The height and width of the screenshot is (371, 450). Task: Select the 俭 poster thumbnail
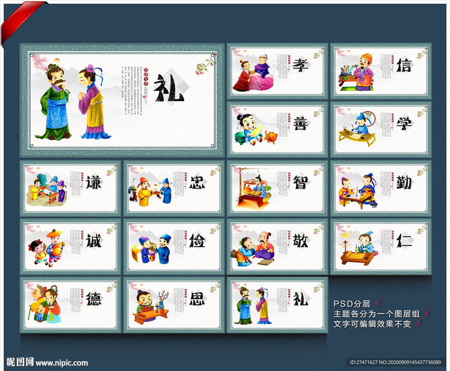click(x=174, y=247)
